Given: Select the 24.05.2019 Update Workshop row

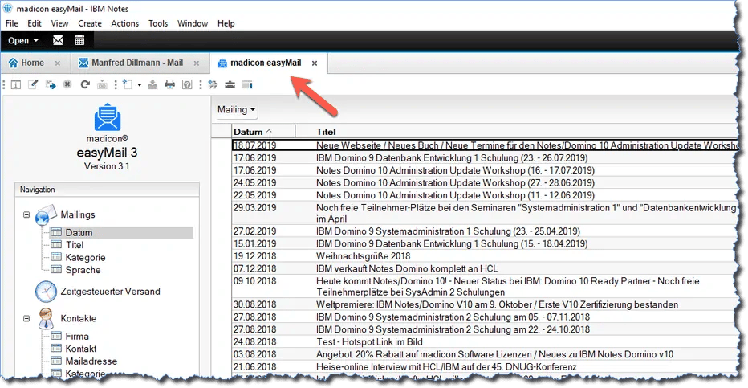Looking at the screenshot, I should point(485,182).
